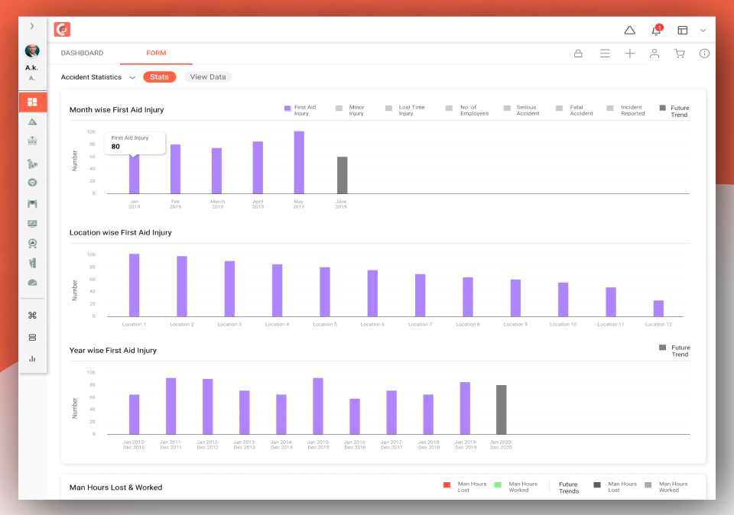Open the hamburger list menu icon
The height and width of the screenshot is (515, 734).
pos(605,53)
